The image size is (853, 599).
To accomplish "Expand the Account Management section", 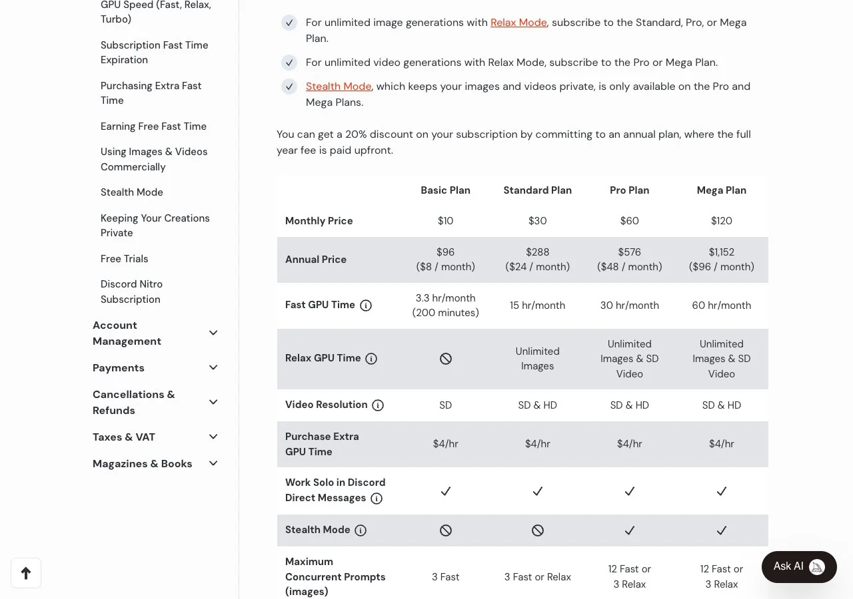I will pyautogui.click(x=213, y=333).
